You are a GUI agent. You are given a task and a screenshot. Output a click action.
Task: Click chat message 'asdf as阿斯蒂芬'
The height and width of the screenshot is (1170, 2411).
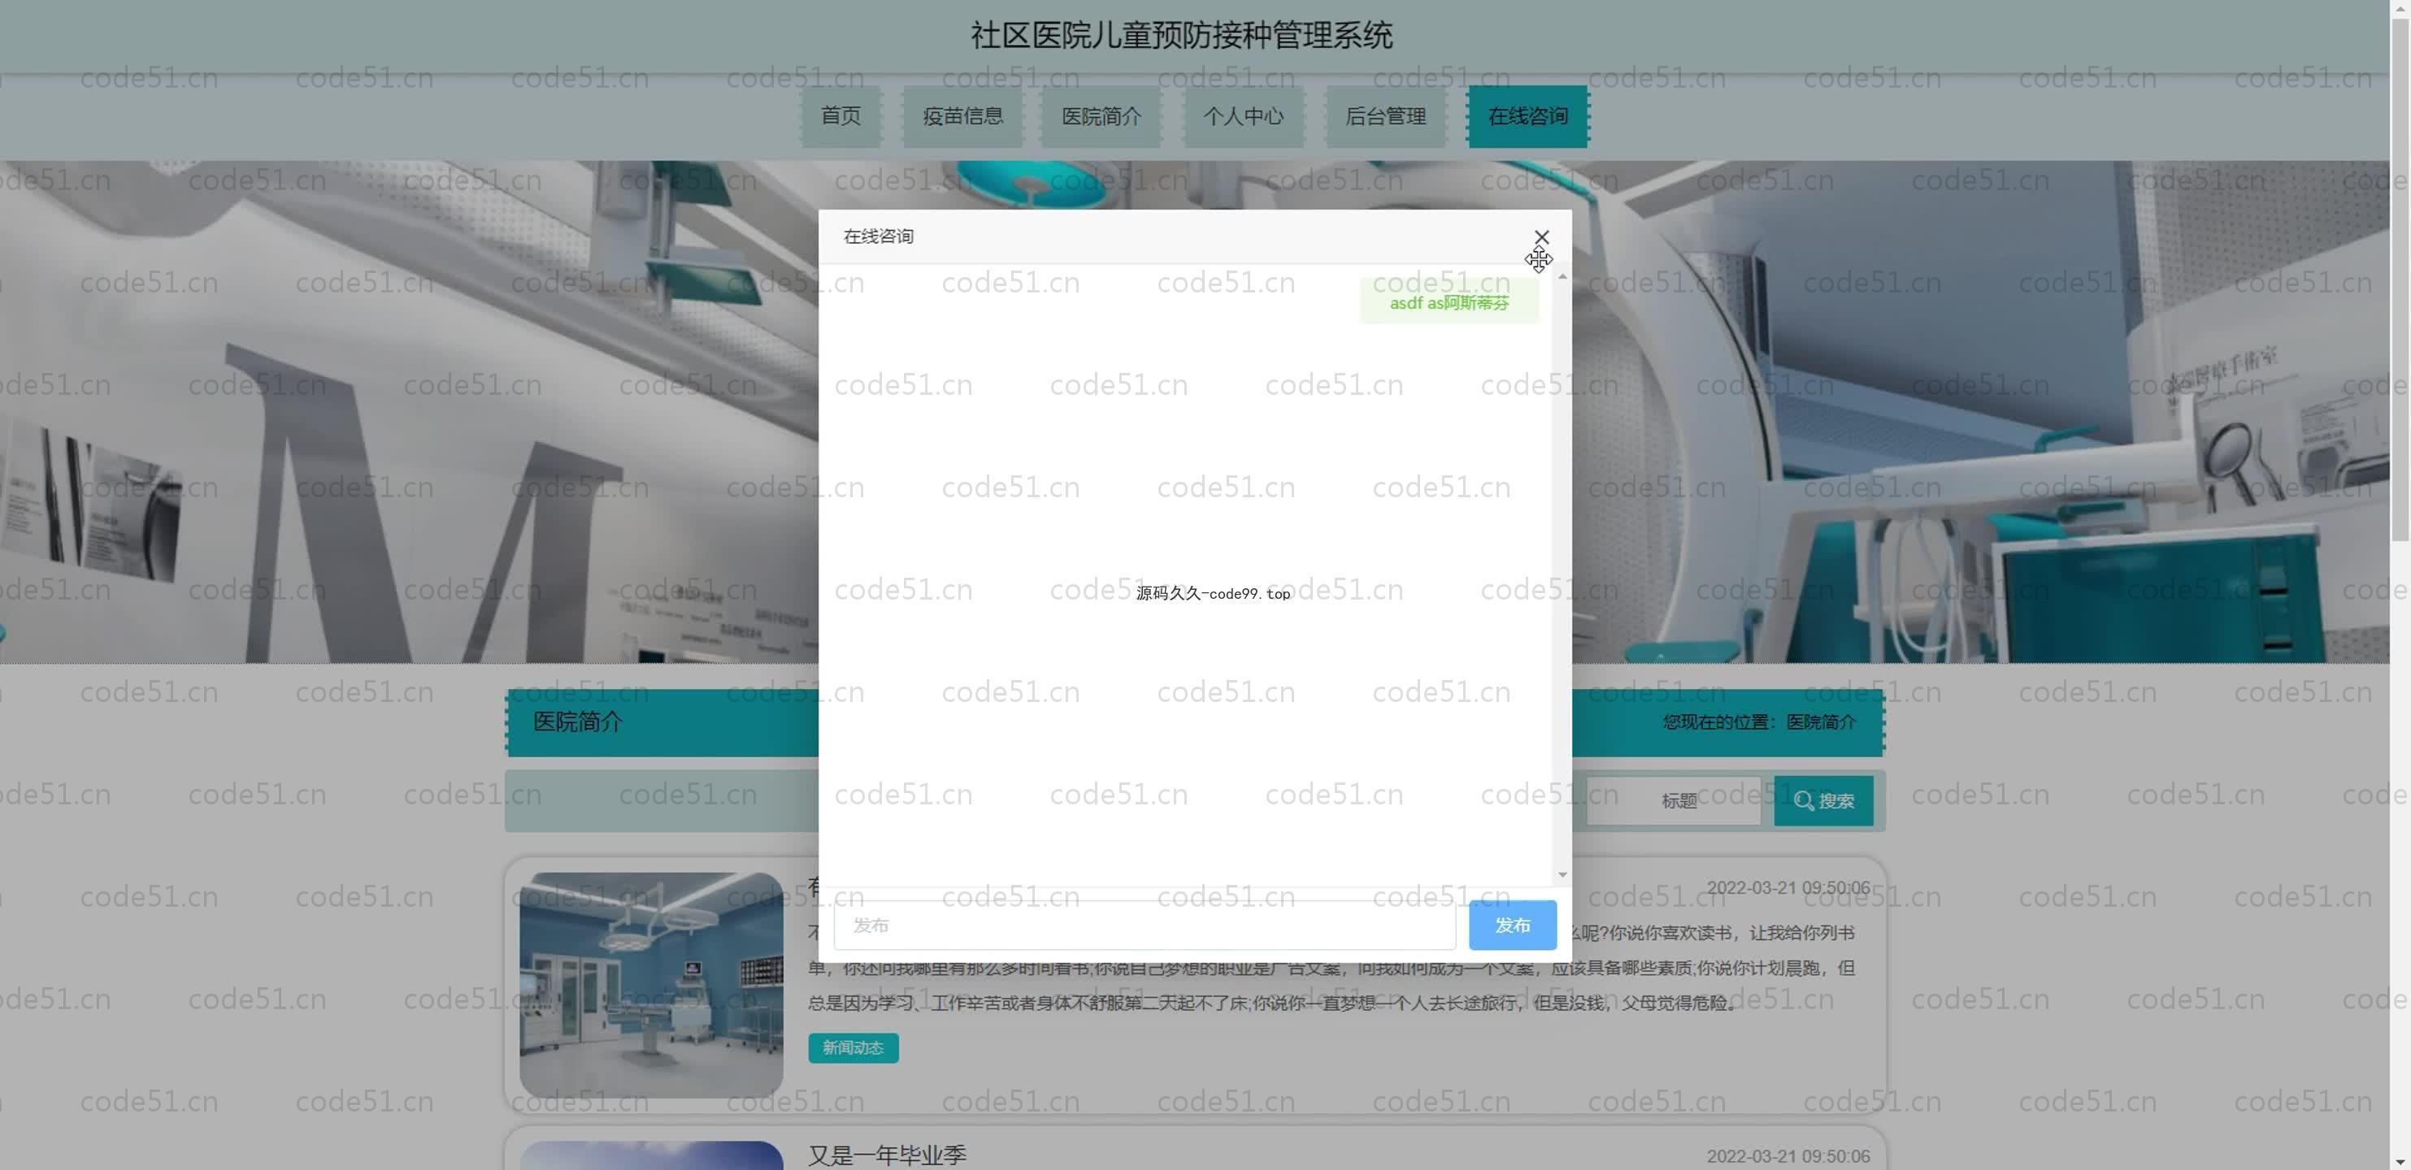(x=1449, y=303)
